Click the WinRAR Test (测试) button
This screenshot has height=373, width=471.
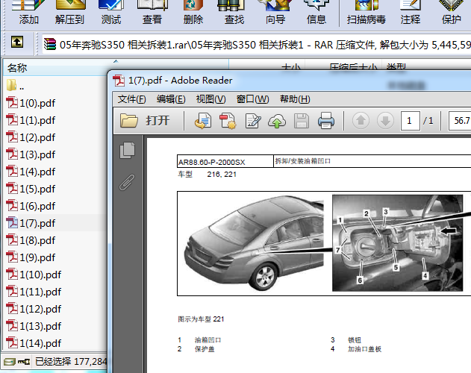pos(110,13)
